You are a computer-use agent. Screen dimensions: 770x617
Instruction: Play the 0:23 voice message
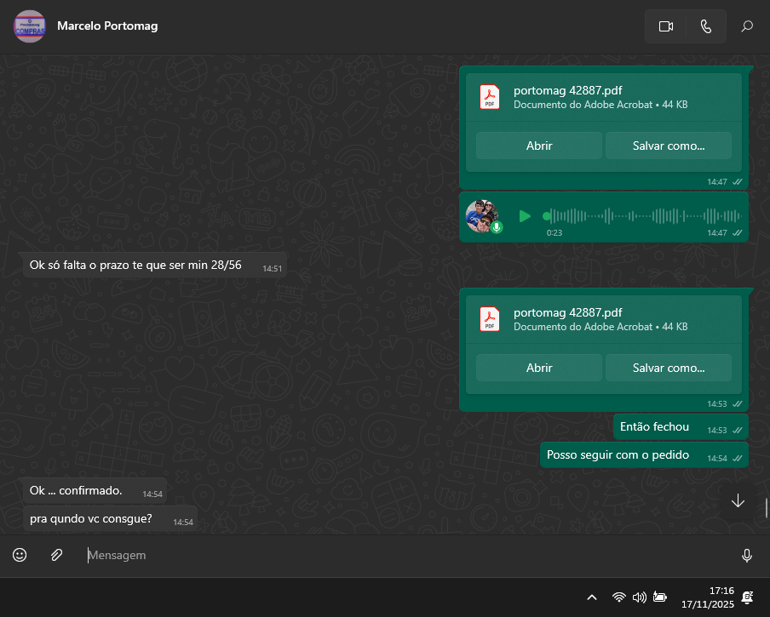(x=525, y=216)
